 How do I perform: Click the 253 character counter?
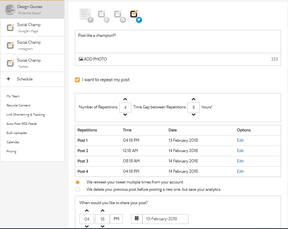click(275, 59)
